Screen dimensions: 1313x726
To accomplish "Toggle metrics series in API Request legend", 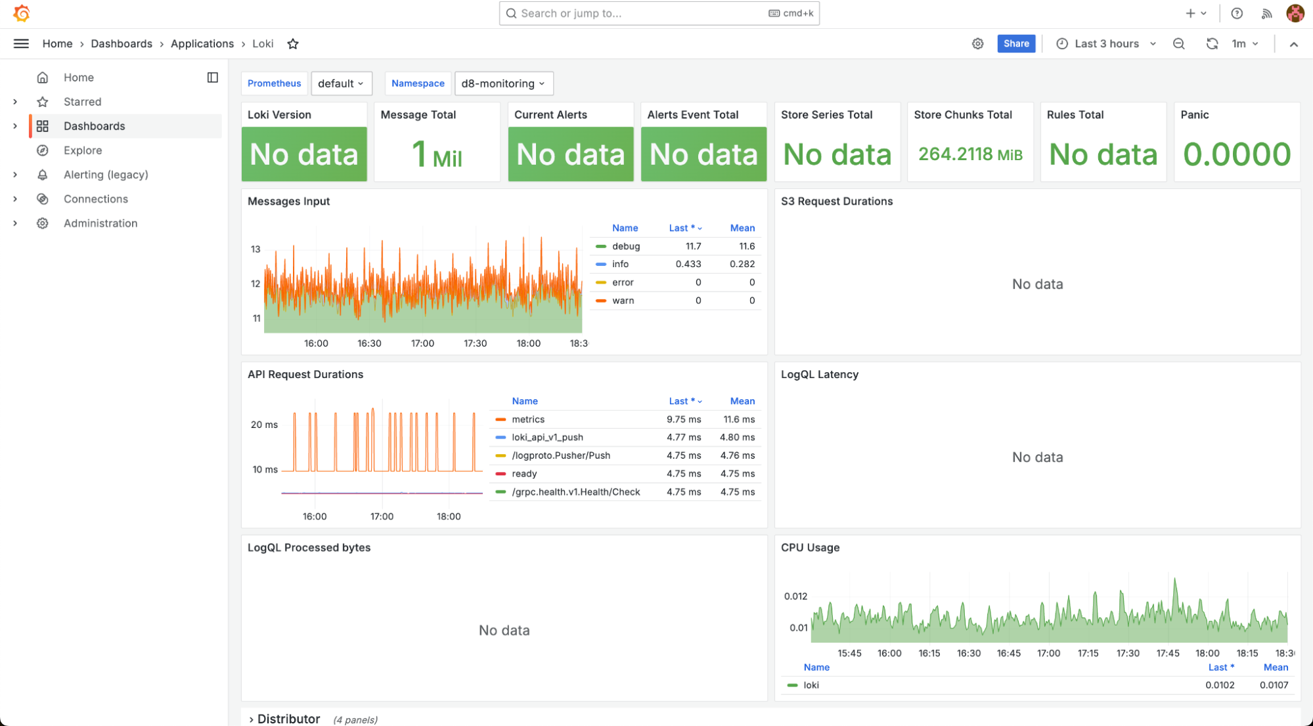I will [x=527, y=419].
